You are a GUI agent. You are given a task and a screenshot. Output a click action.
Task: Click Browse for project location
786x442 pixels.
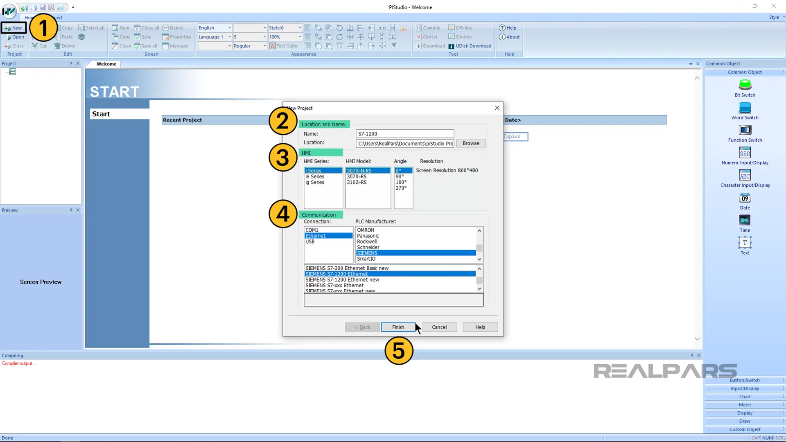click(x=471, y=143)
